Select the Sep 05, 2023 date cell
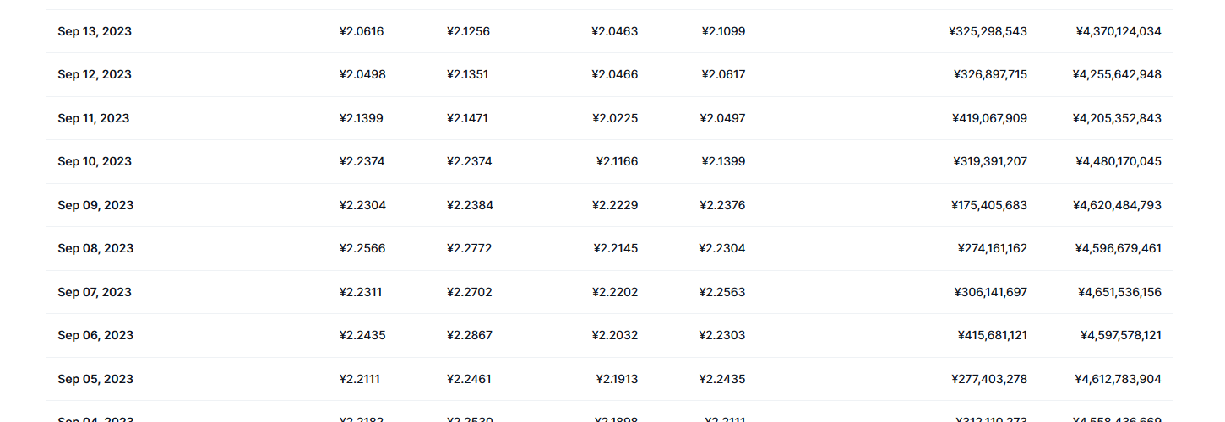The width and height of the screenshot is (1225, 422). pos(95,379)
